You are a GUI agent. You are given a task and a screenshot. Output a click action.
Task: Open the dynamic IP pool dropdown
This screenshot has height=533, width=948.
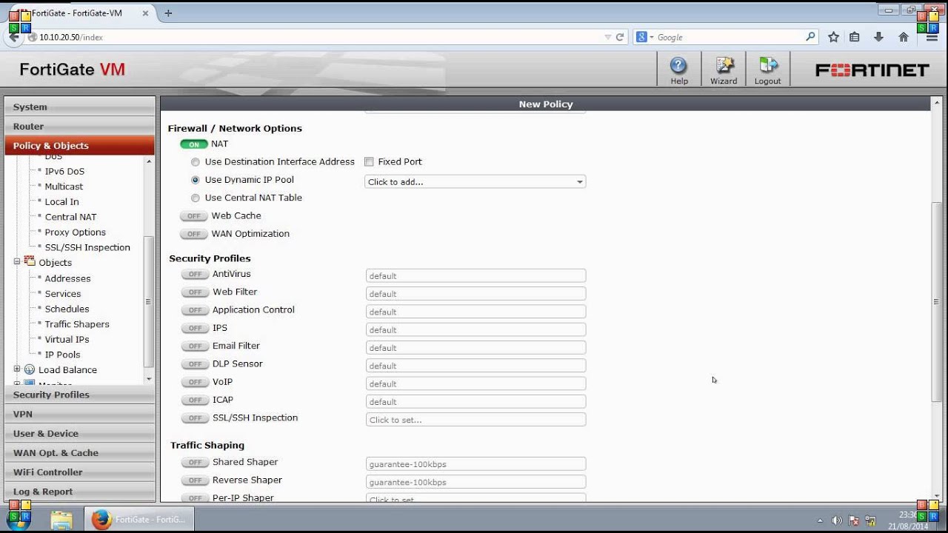click(475, 181)
